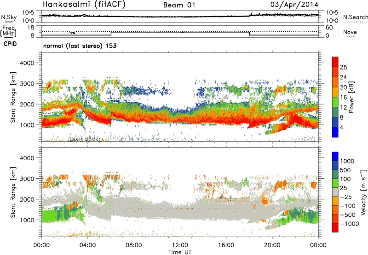
Task: Click the 'N.Sky' legend label
Action: point(9,17)
